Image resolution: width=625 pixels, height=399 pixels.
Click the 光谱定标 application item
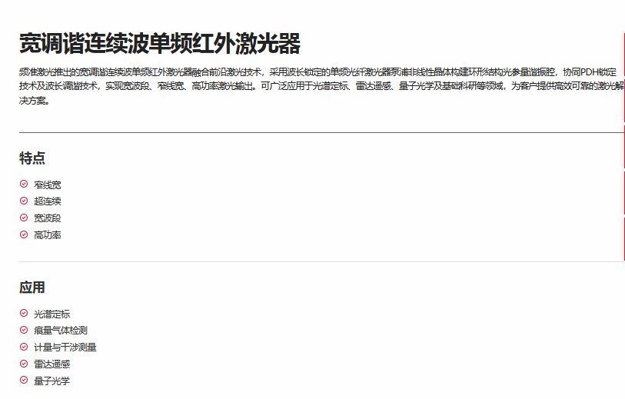[52, 314]
